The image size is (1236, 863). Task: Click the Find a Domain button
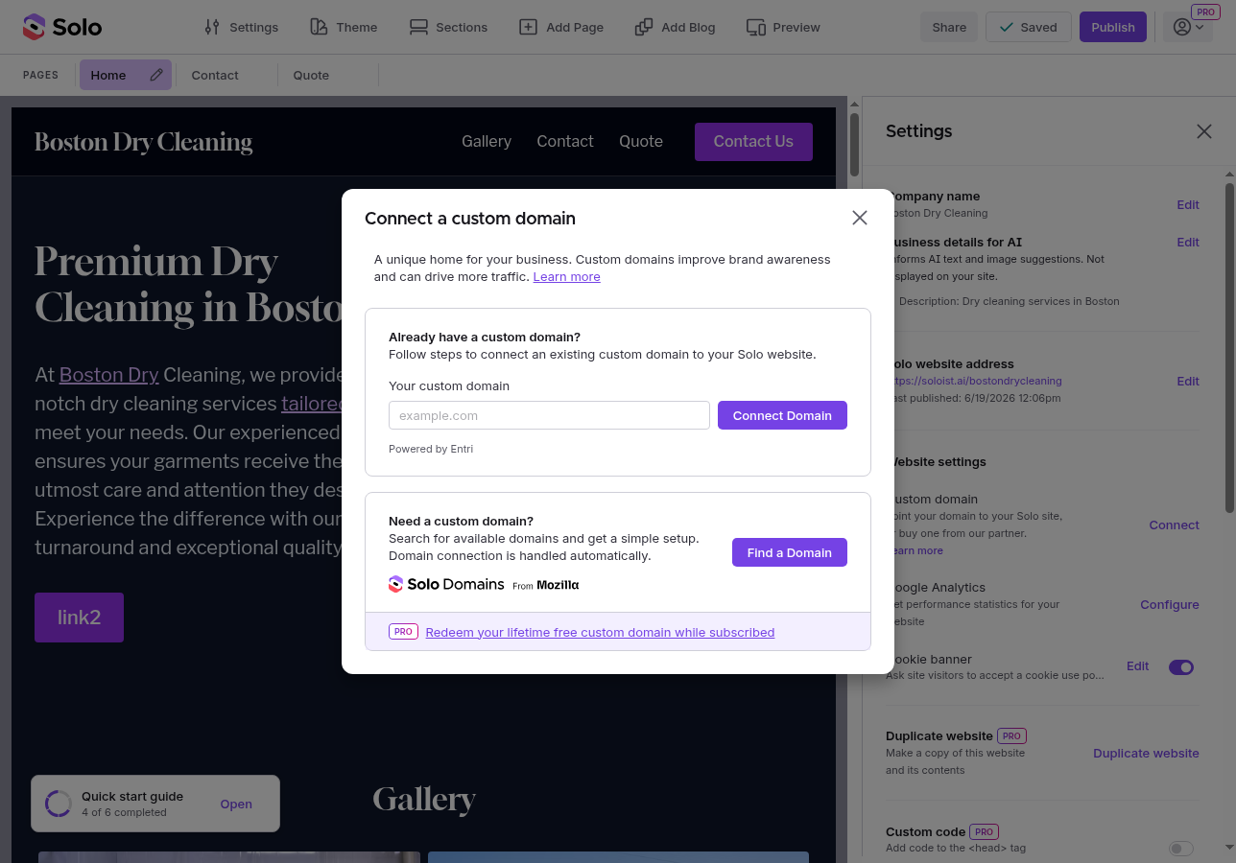[790, 552]
